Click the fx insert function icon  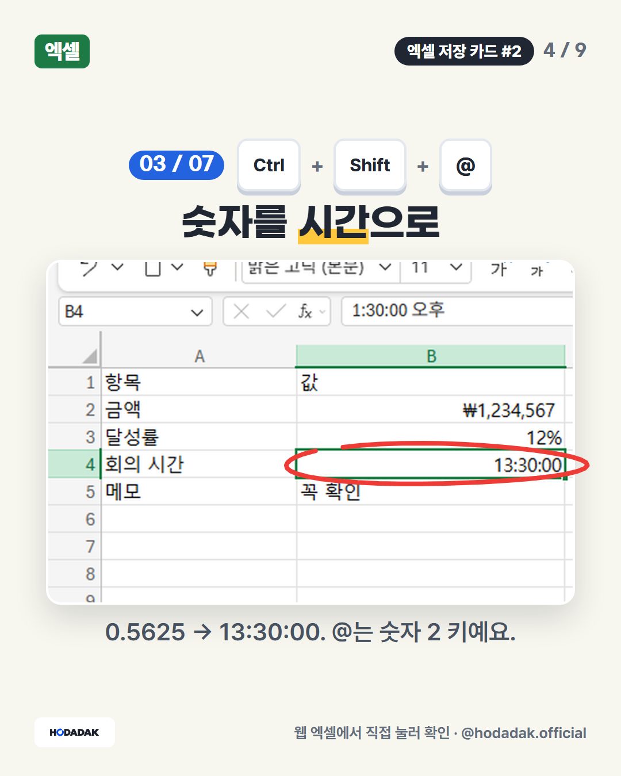click(305, 312)
